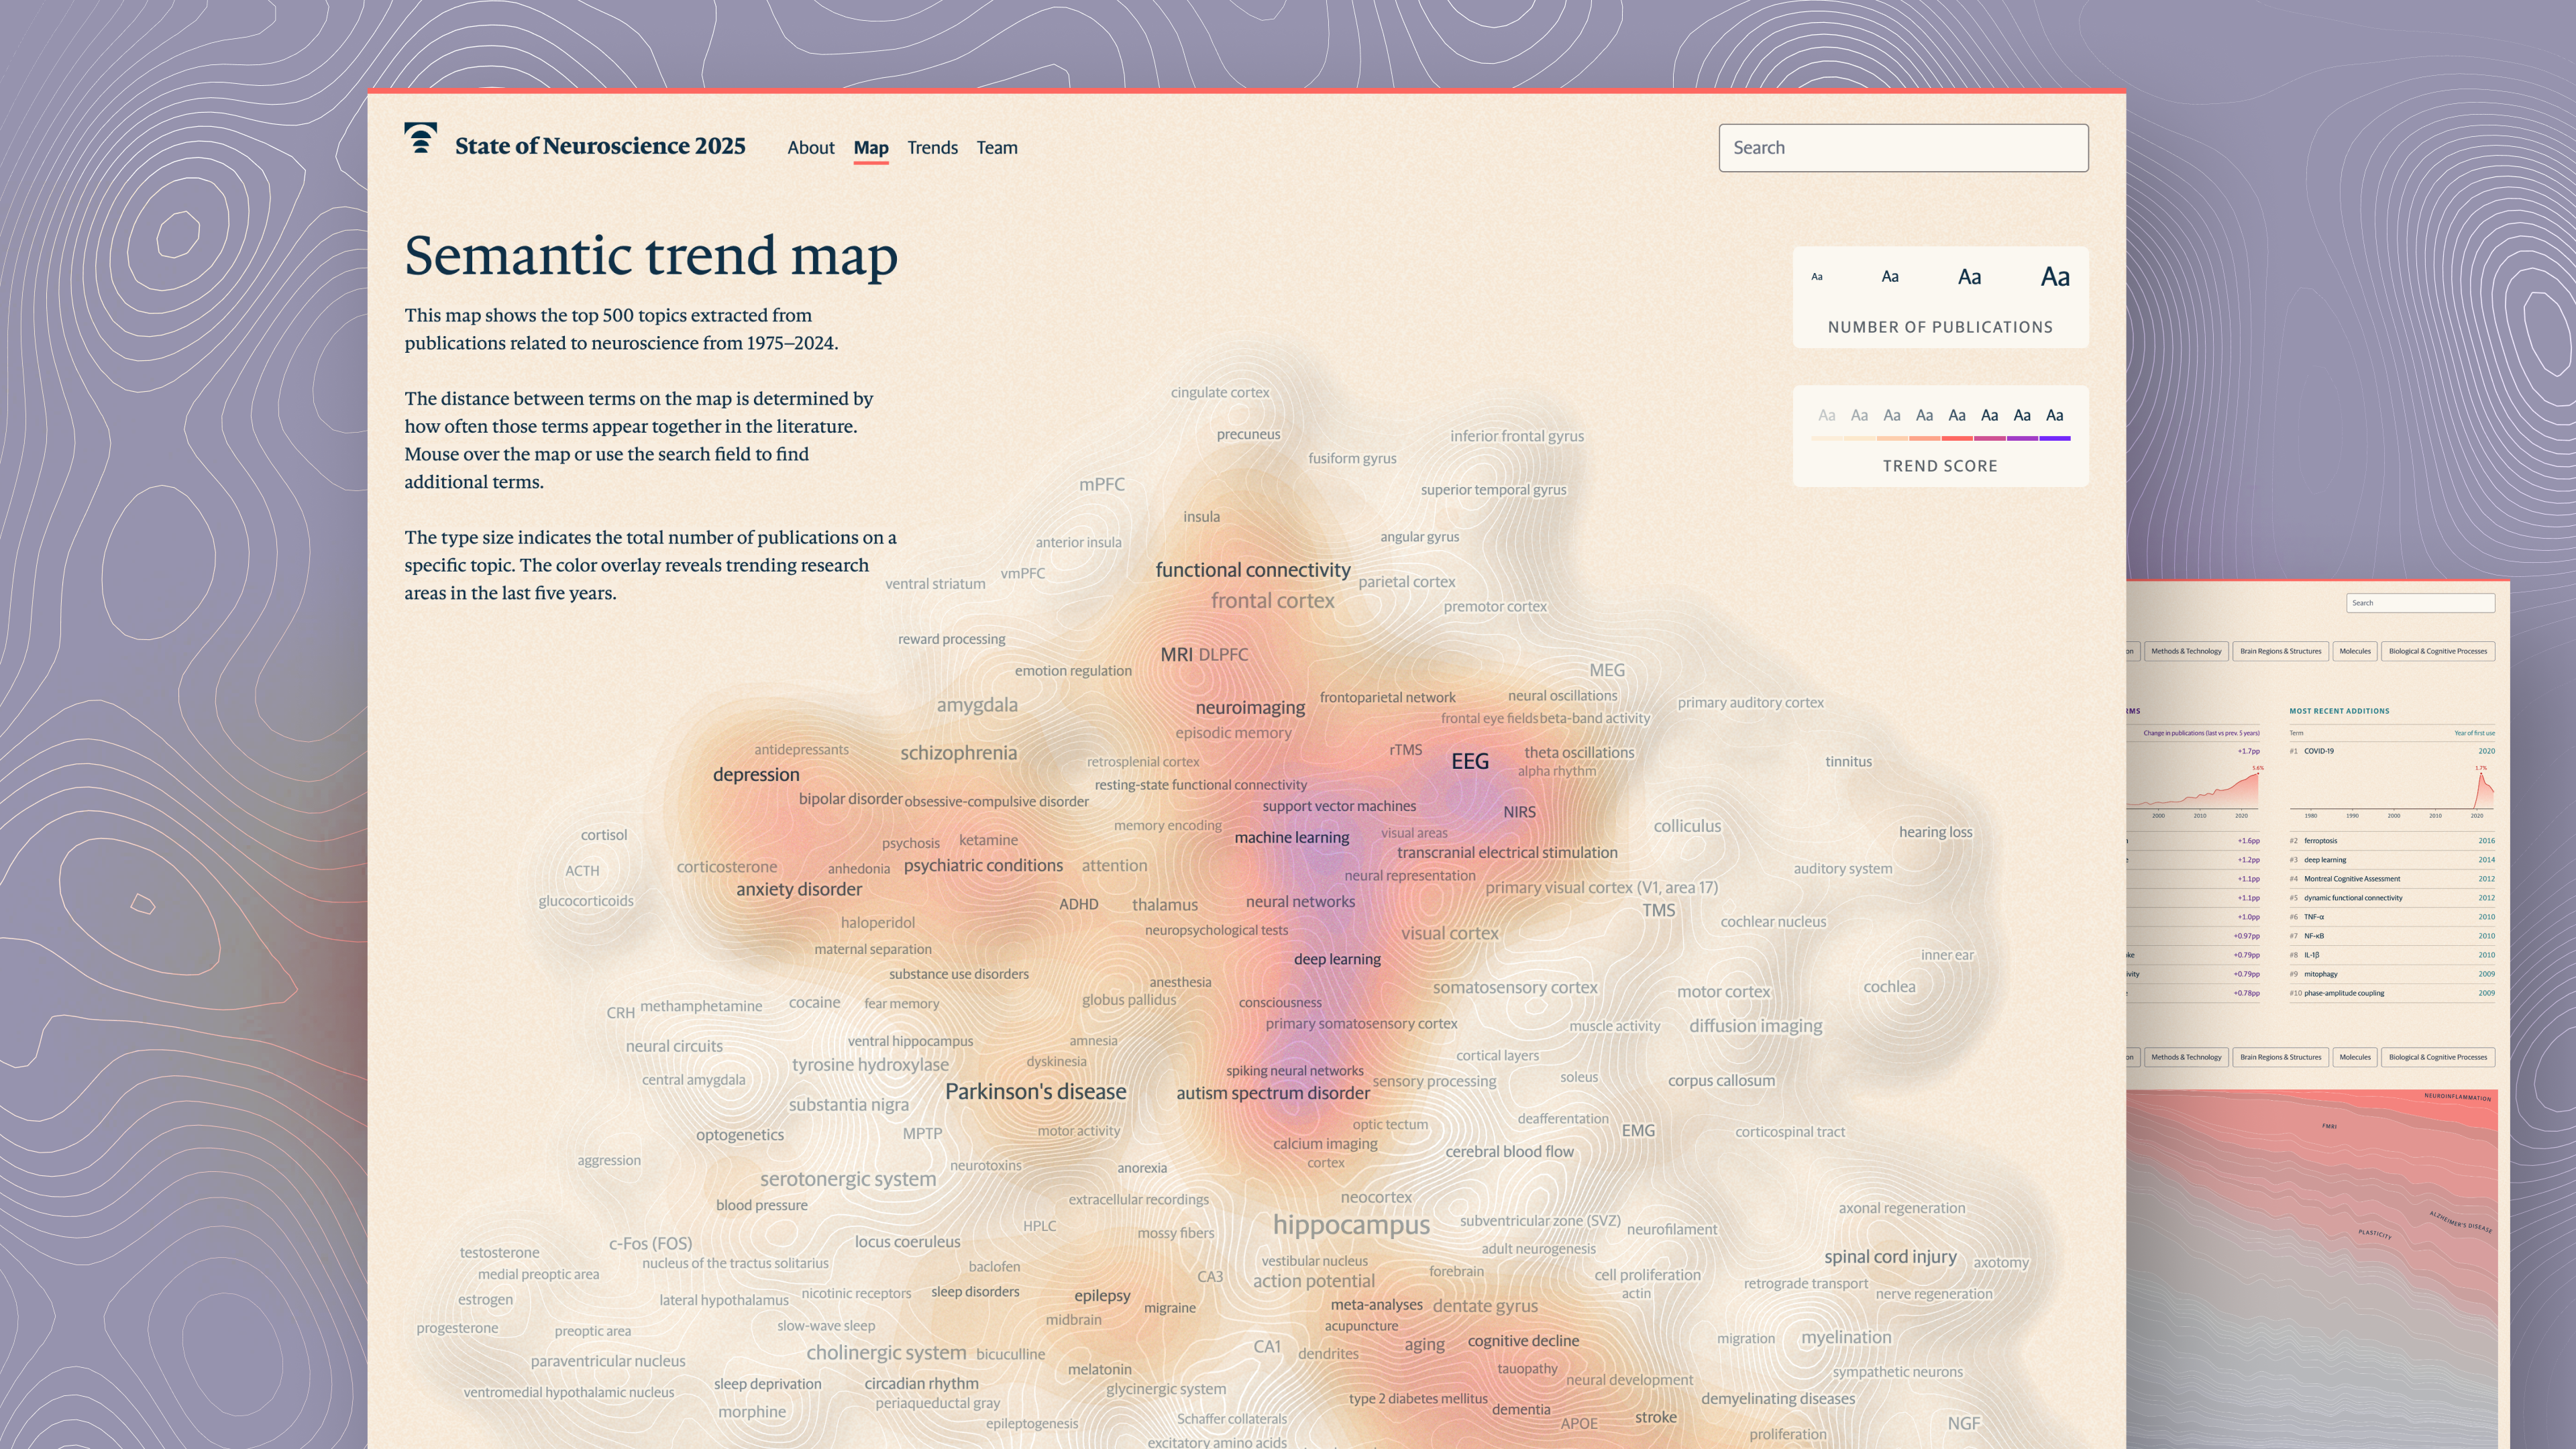The image size is (2576, 1449).
Task: Click the COVID-19 row in Most Recent Additions
Action: tap(2319, 751)
